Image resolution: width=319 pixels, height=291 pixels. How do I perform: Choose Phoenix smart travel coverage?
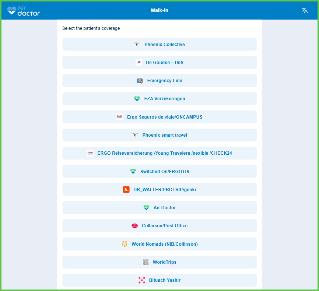click(159, 135)
